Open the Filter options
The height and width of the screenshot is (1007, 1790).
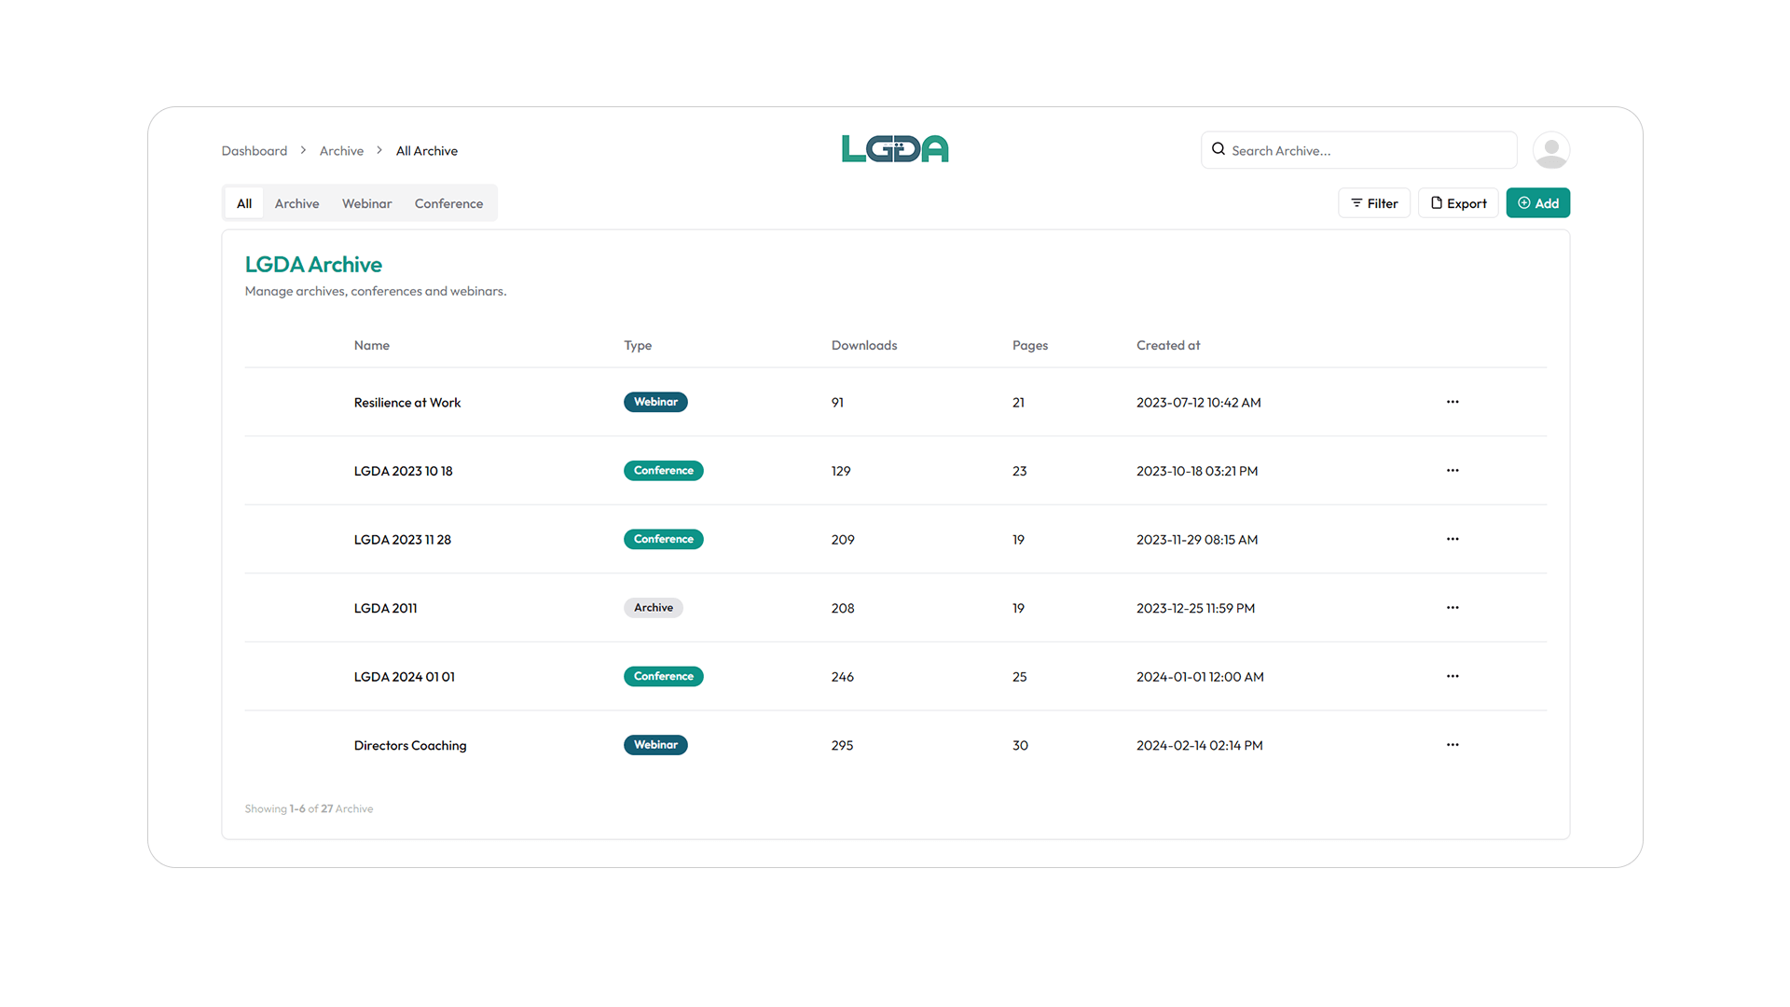[x=1374, y=203]
